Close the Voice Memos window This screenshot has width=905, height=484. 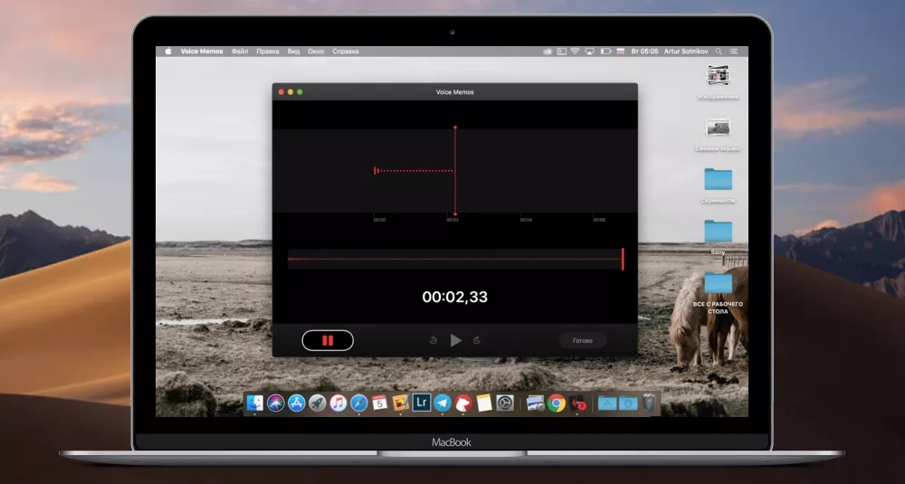click(x=281, y=92)
